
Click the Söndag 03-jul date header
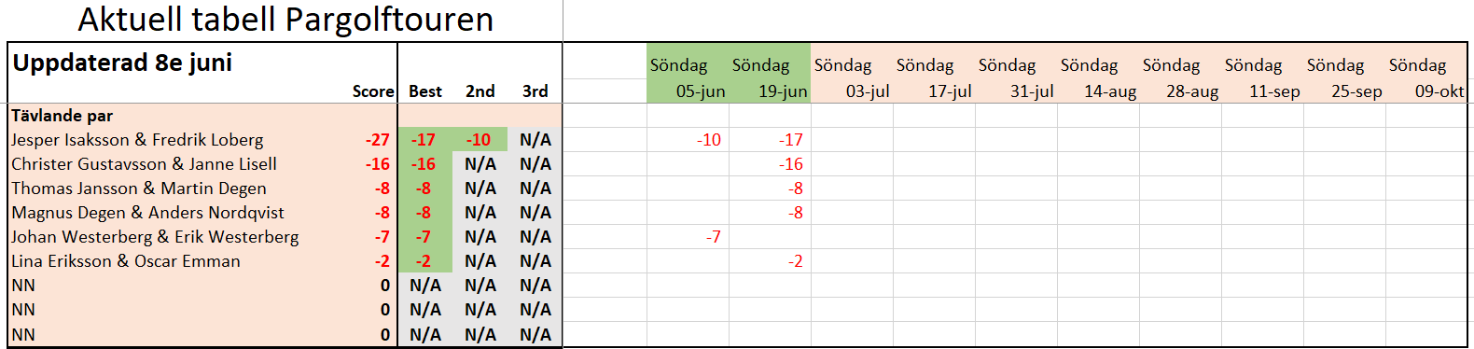click(x=852, y=78)
